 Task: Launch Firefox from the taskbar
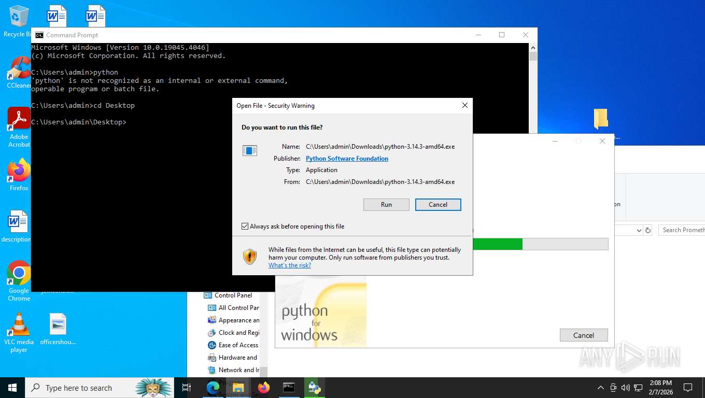[x=263, y=388]
